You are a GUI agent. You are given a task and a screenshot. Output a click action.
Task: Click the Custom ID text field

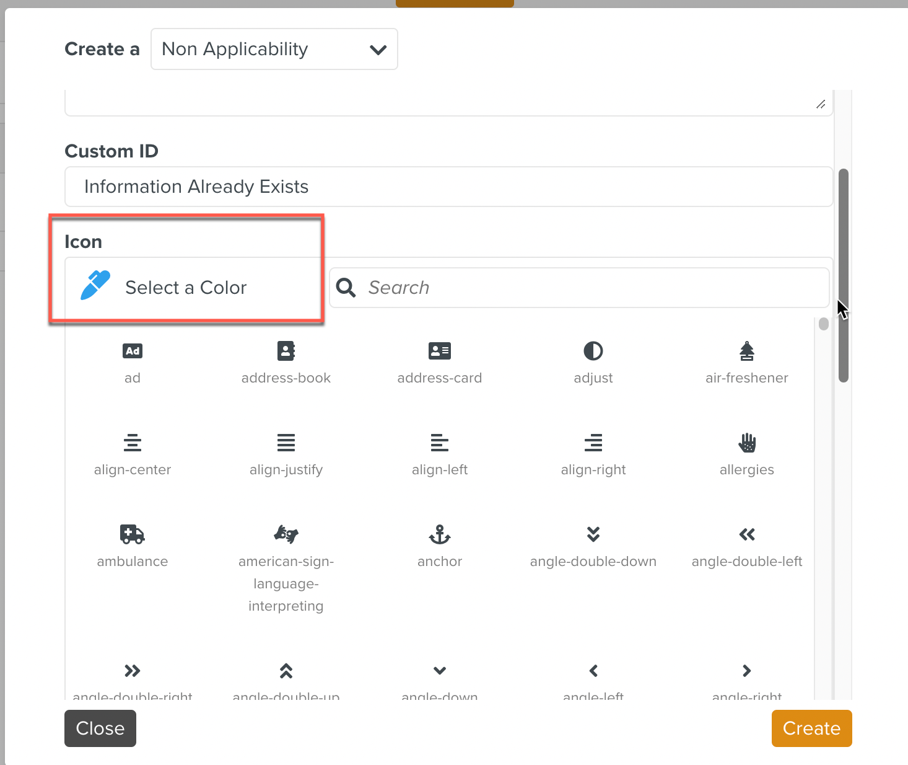pyautogui.click(x=448, y=187)
